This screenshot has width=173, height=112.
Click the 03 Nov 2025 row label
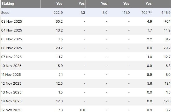(11, 21)
